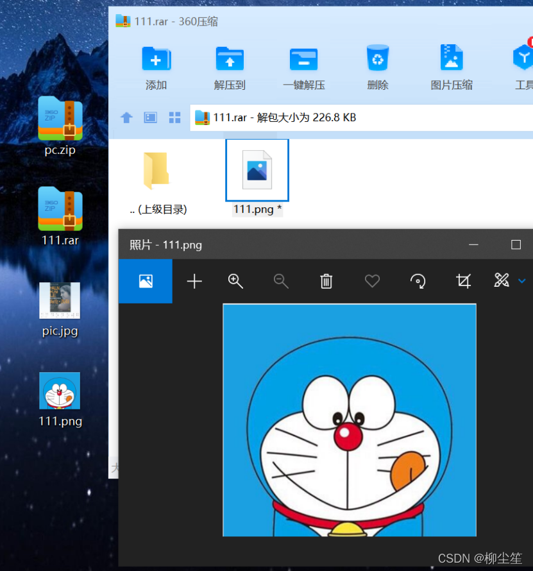Image resolution: width=533 pixels, height=571 pixels.
Task: Zoom out of the photo
Action: [x=281, y=281]
